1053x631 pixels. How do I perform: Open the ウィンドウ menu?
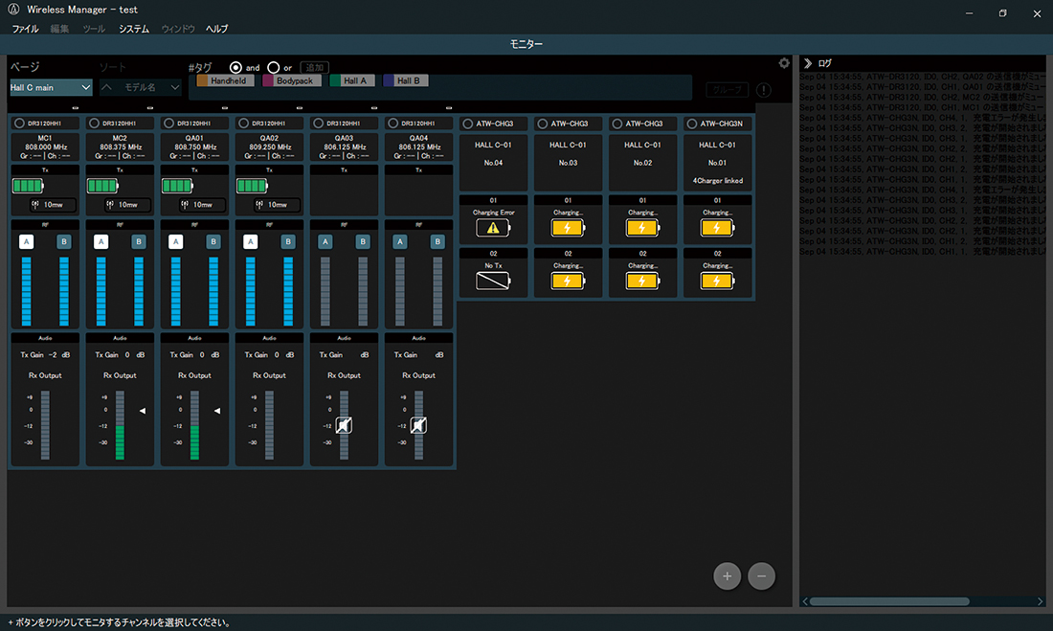point(178,29)
